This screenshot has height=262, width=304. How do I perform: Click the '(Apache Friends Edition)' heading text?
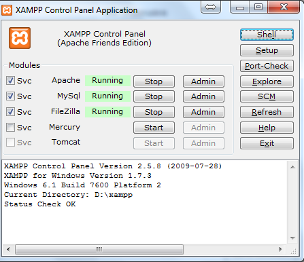click(104, 43)
